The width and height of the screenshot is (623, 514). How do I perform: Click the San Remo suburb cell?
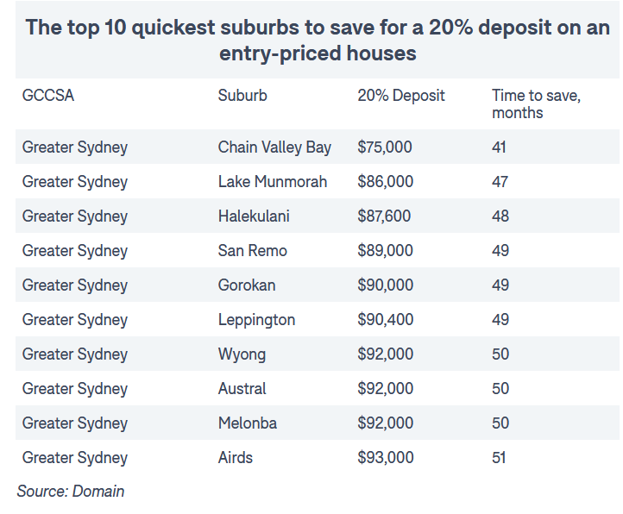253,251
